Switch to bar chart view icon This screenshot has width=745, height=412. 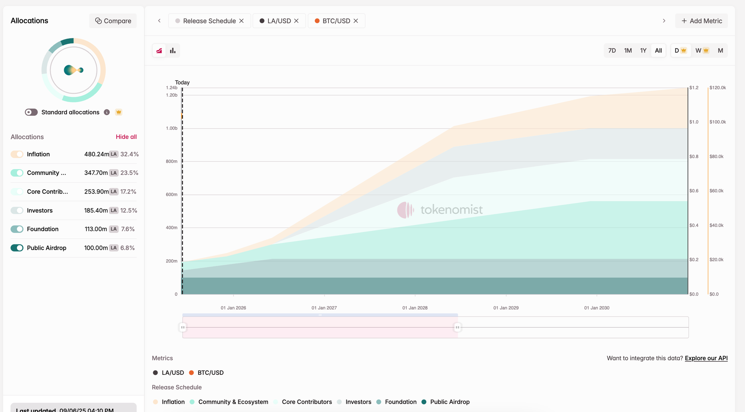click(173, 51)
